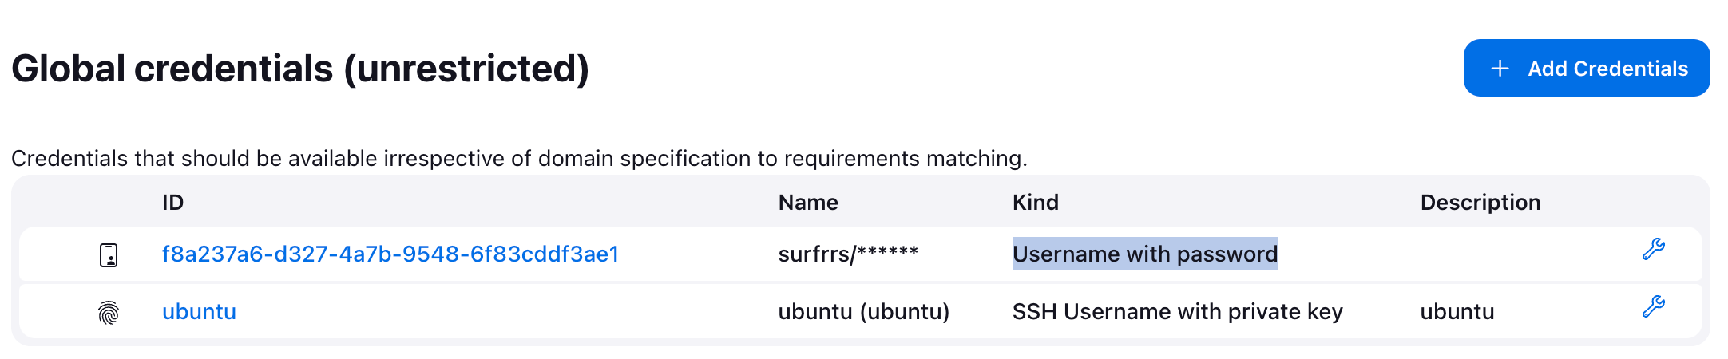
Task: Click the ID column header
Action: (x=172, y=203)
